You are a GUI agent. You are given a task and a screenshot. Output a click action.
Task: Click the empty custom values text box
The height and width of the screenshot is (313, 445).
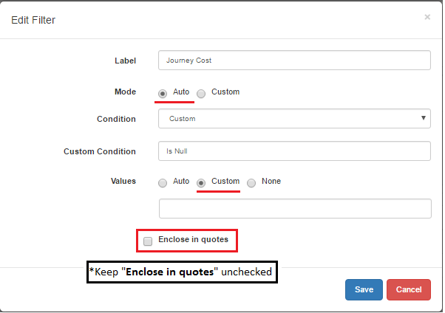[x=295, y=209]
